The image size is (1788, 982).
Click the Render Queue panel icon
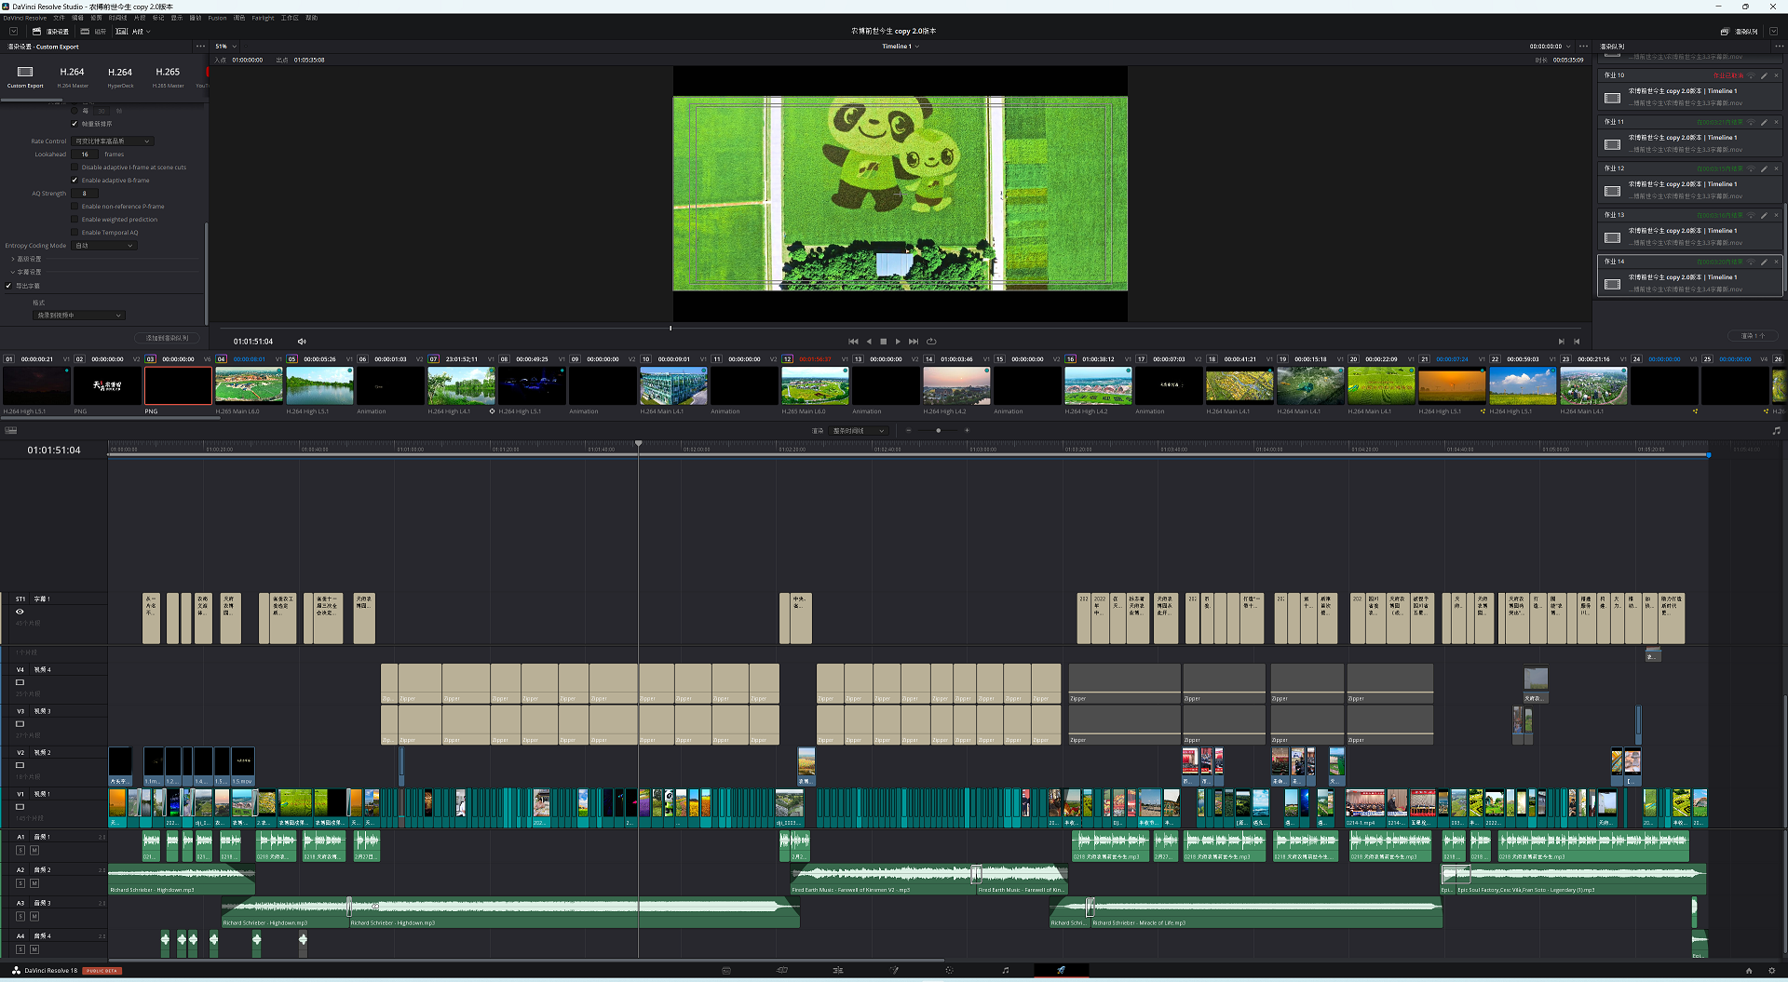(x=1725, y=32)
